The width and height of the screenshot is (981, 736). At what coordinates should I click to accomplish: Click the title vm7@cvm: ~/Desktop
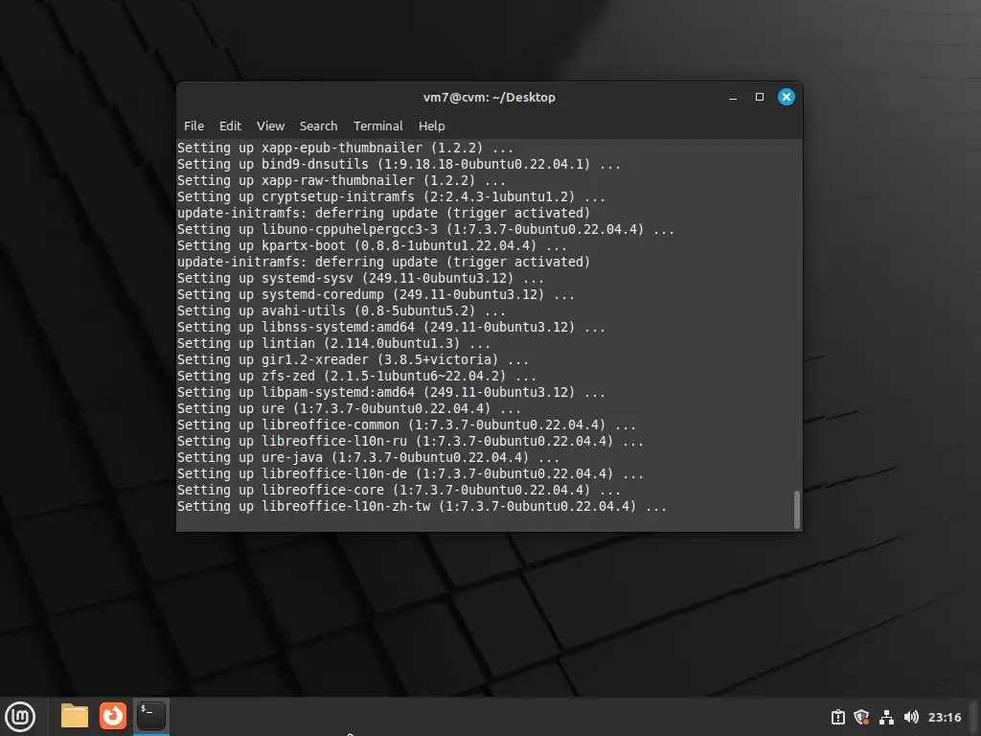(490, 97)
